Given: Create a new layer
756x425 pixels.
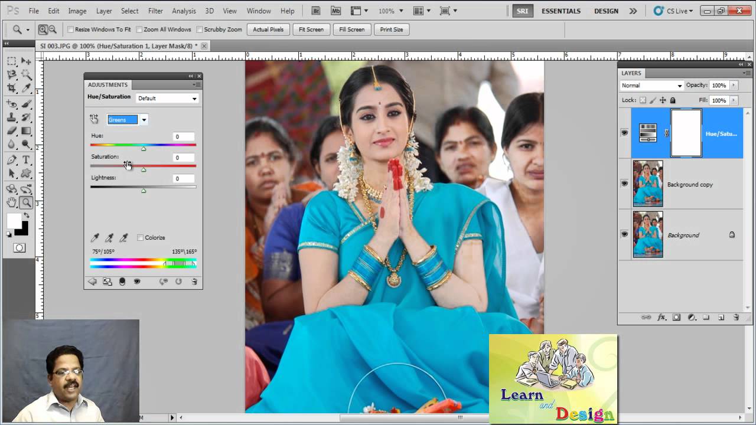Looking at the screenshot, I should coord(721,318).
